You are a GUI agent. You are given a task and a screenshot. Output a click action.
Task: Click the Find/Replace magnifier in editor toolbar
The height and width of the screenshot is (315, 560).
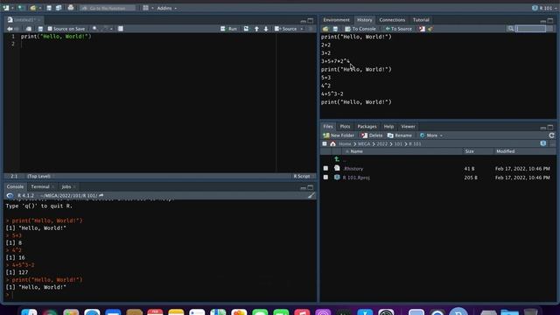tap(94, 29)
